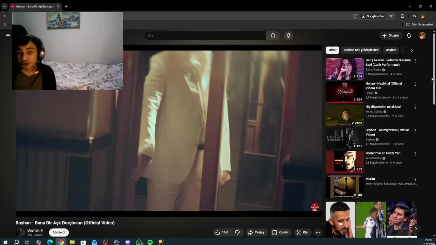This screenshot has height=245, width=436.
Task: Open Microsoft Store from the taskbar
Action: point(83,242)
